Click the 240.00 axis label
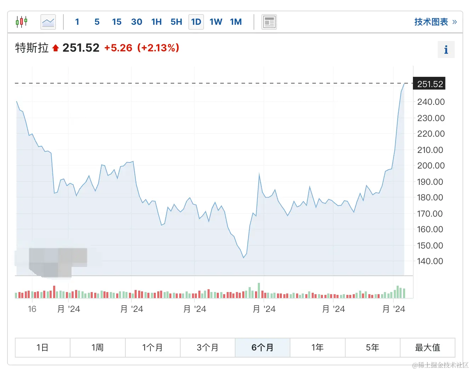 point(431,102)
